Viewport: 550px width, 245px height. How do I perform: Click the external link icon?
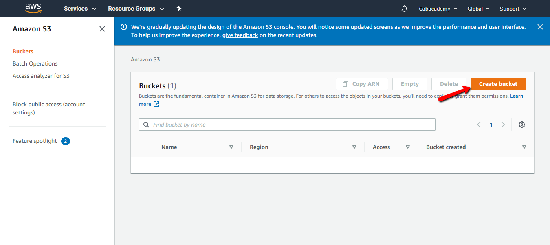point(156,104)
